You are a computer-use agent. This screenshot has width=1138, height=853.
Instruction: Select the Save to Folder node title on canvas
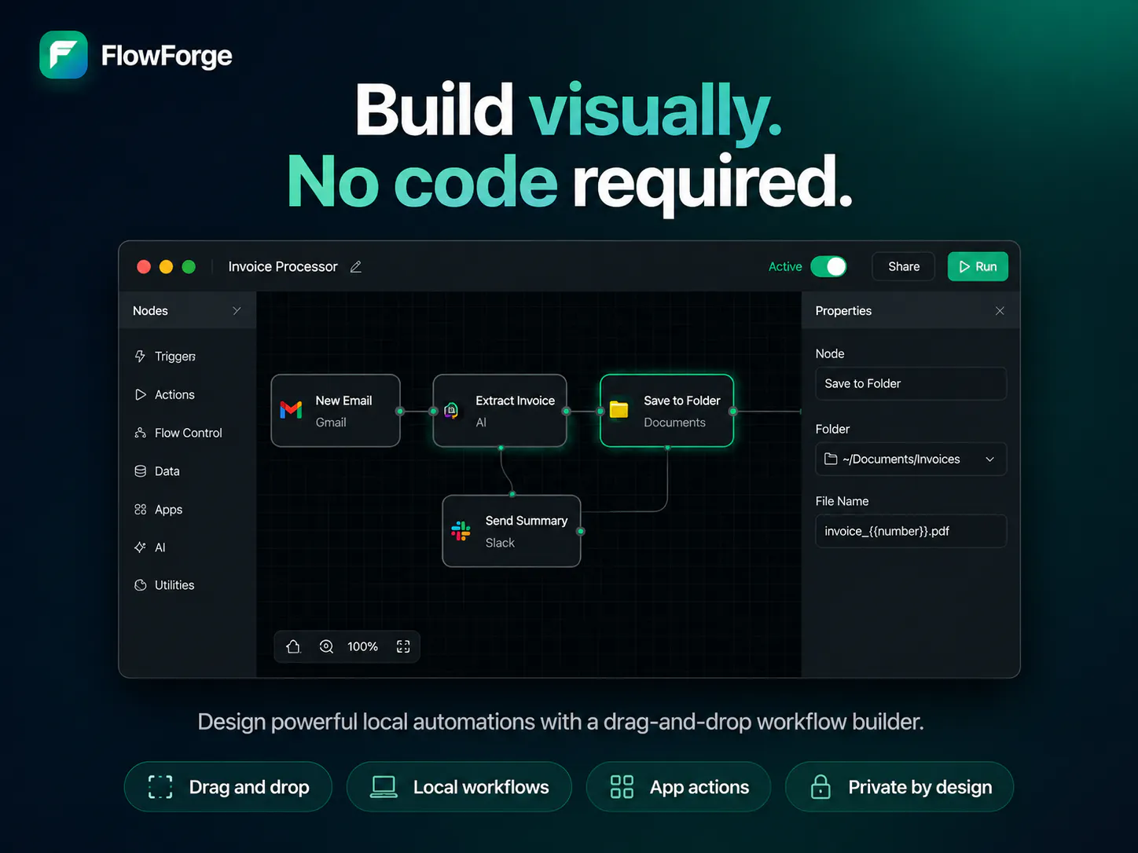pos(681,401)
